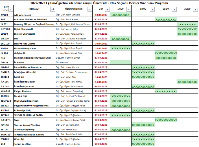199x147 pixels.
Task: Select the 18:00 marked cell for Turizm Çeşitleri
Action: 143,144
